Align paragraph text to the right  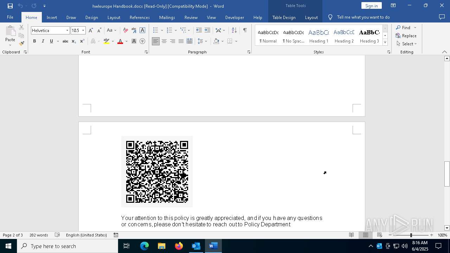pos(173,41)
